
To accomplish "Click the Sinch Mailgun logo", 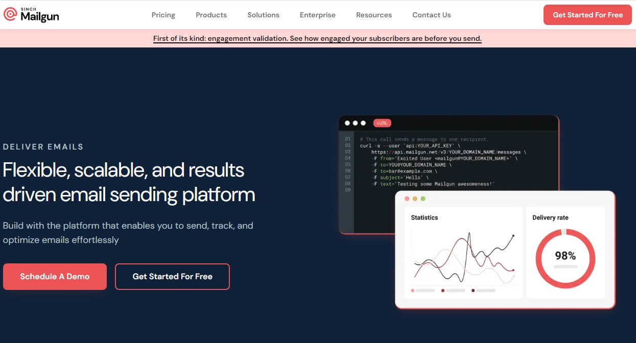I will [31, 15].
